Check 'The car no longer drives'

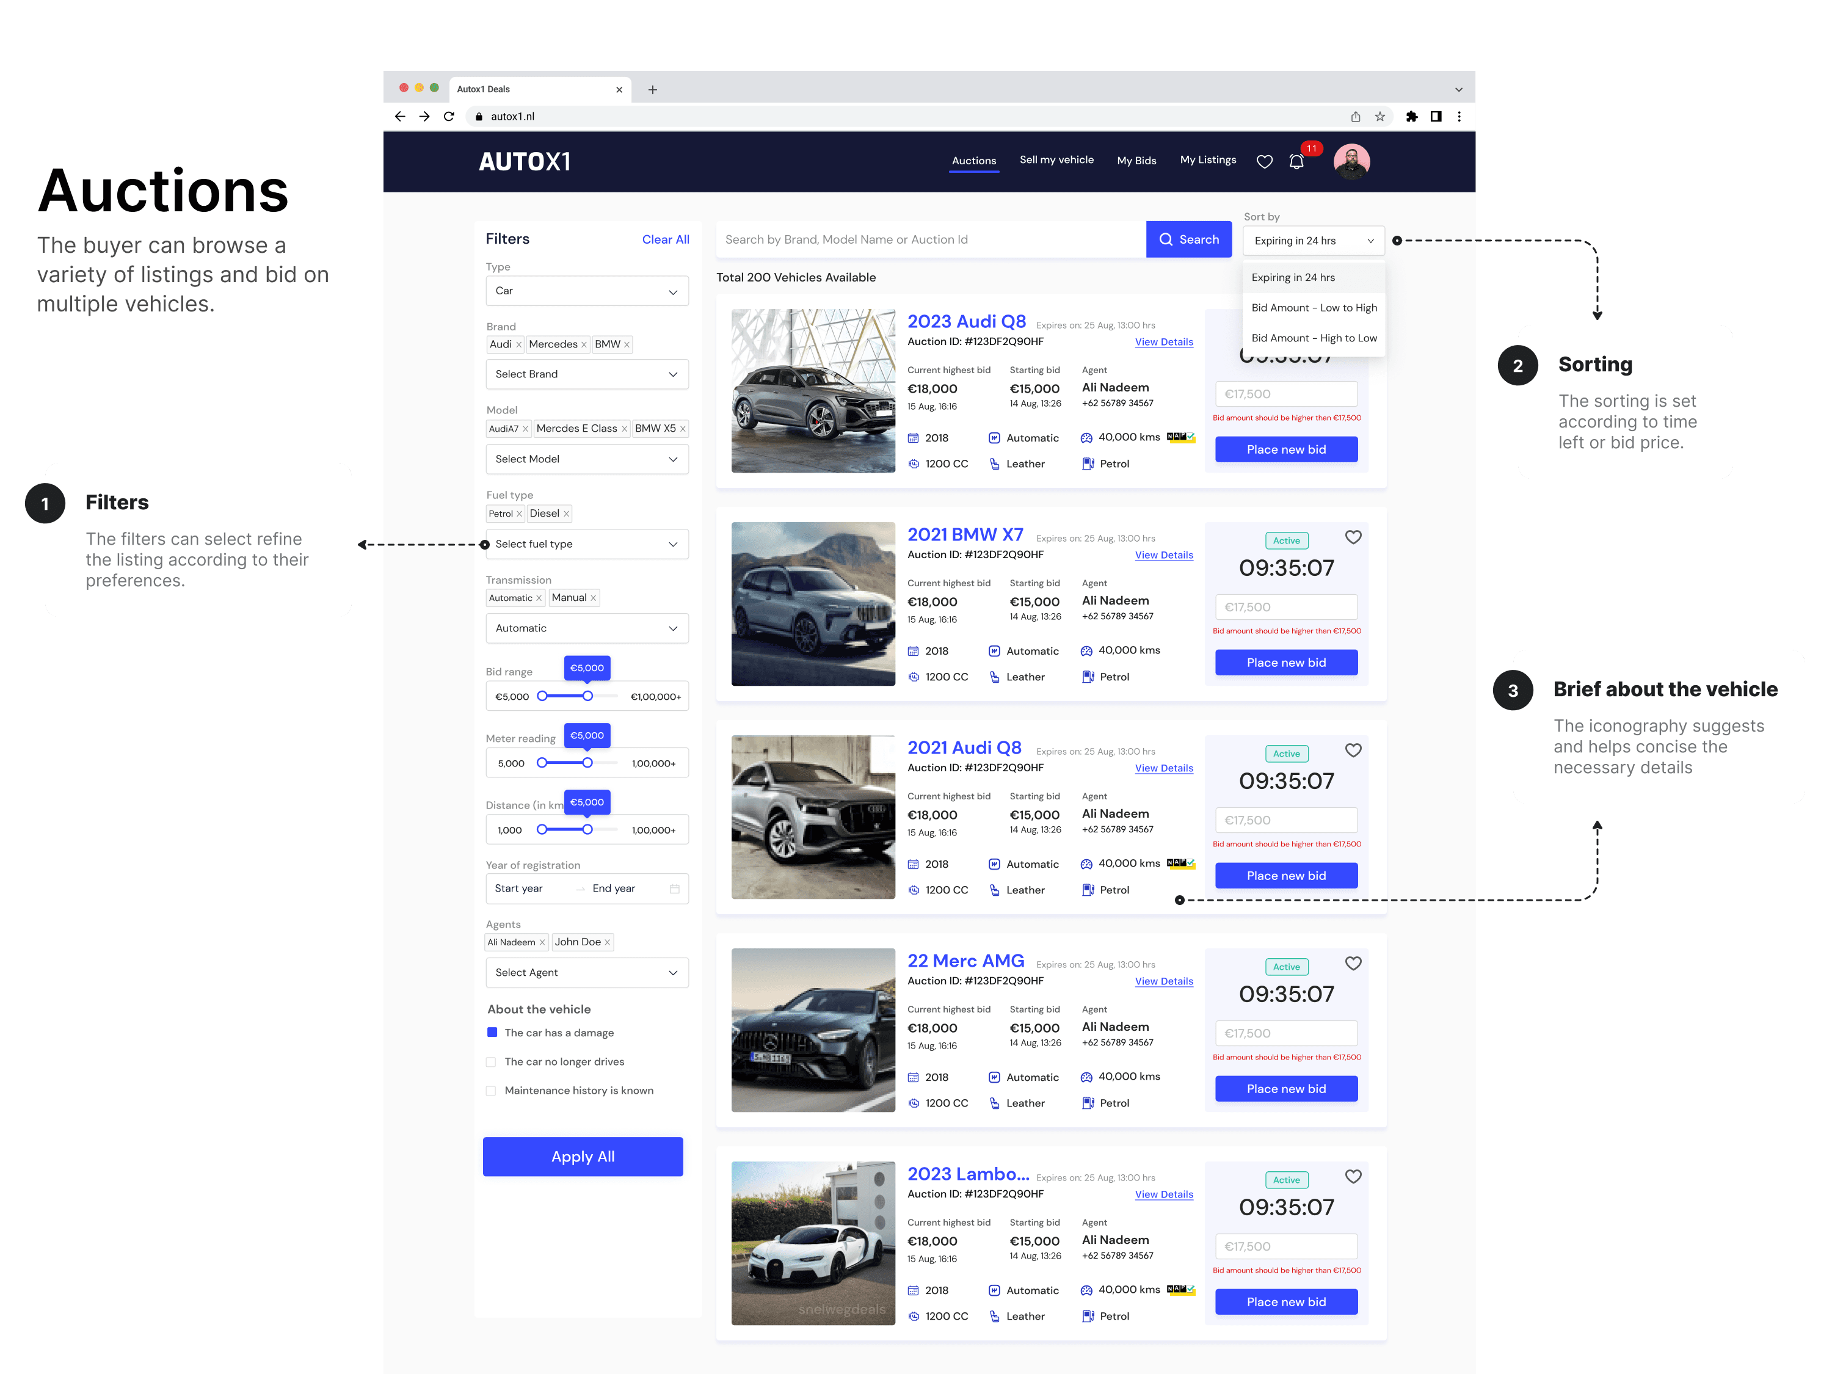491,1062
